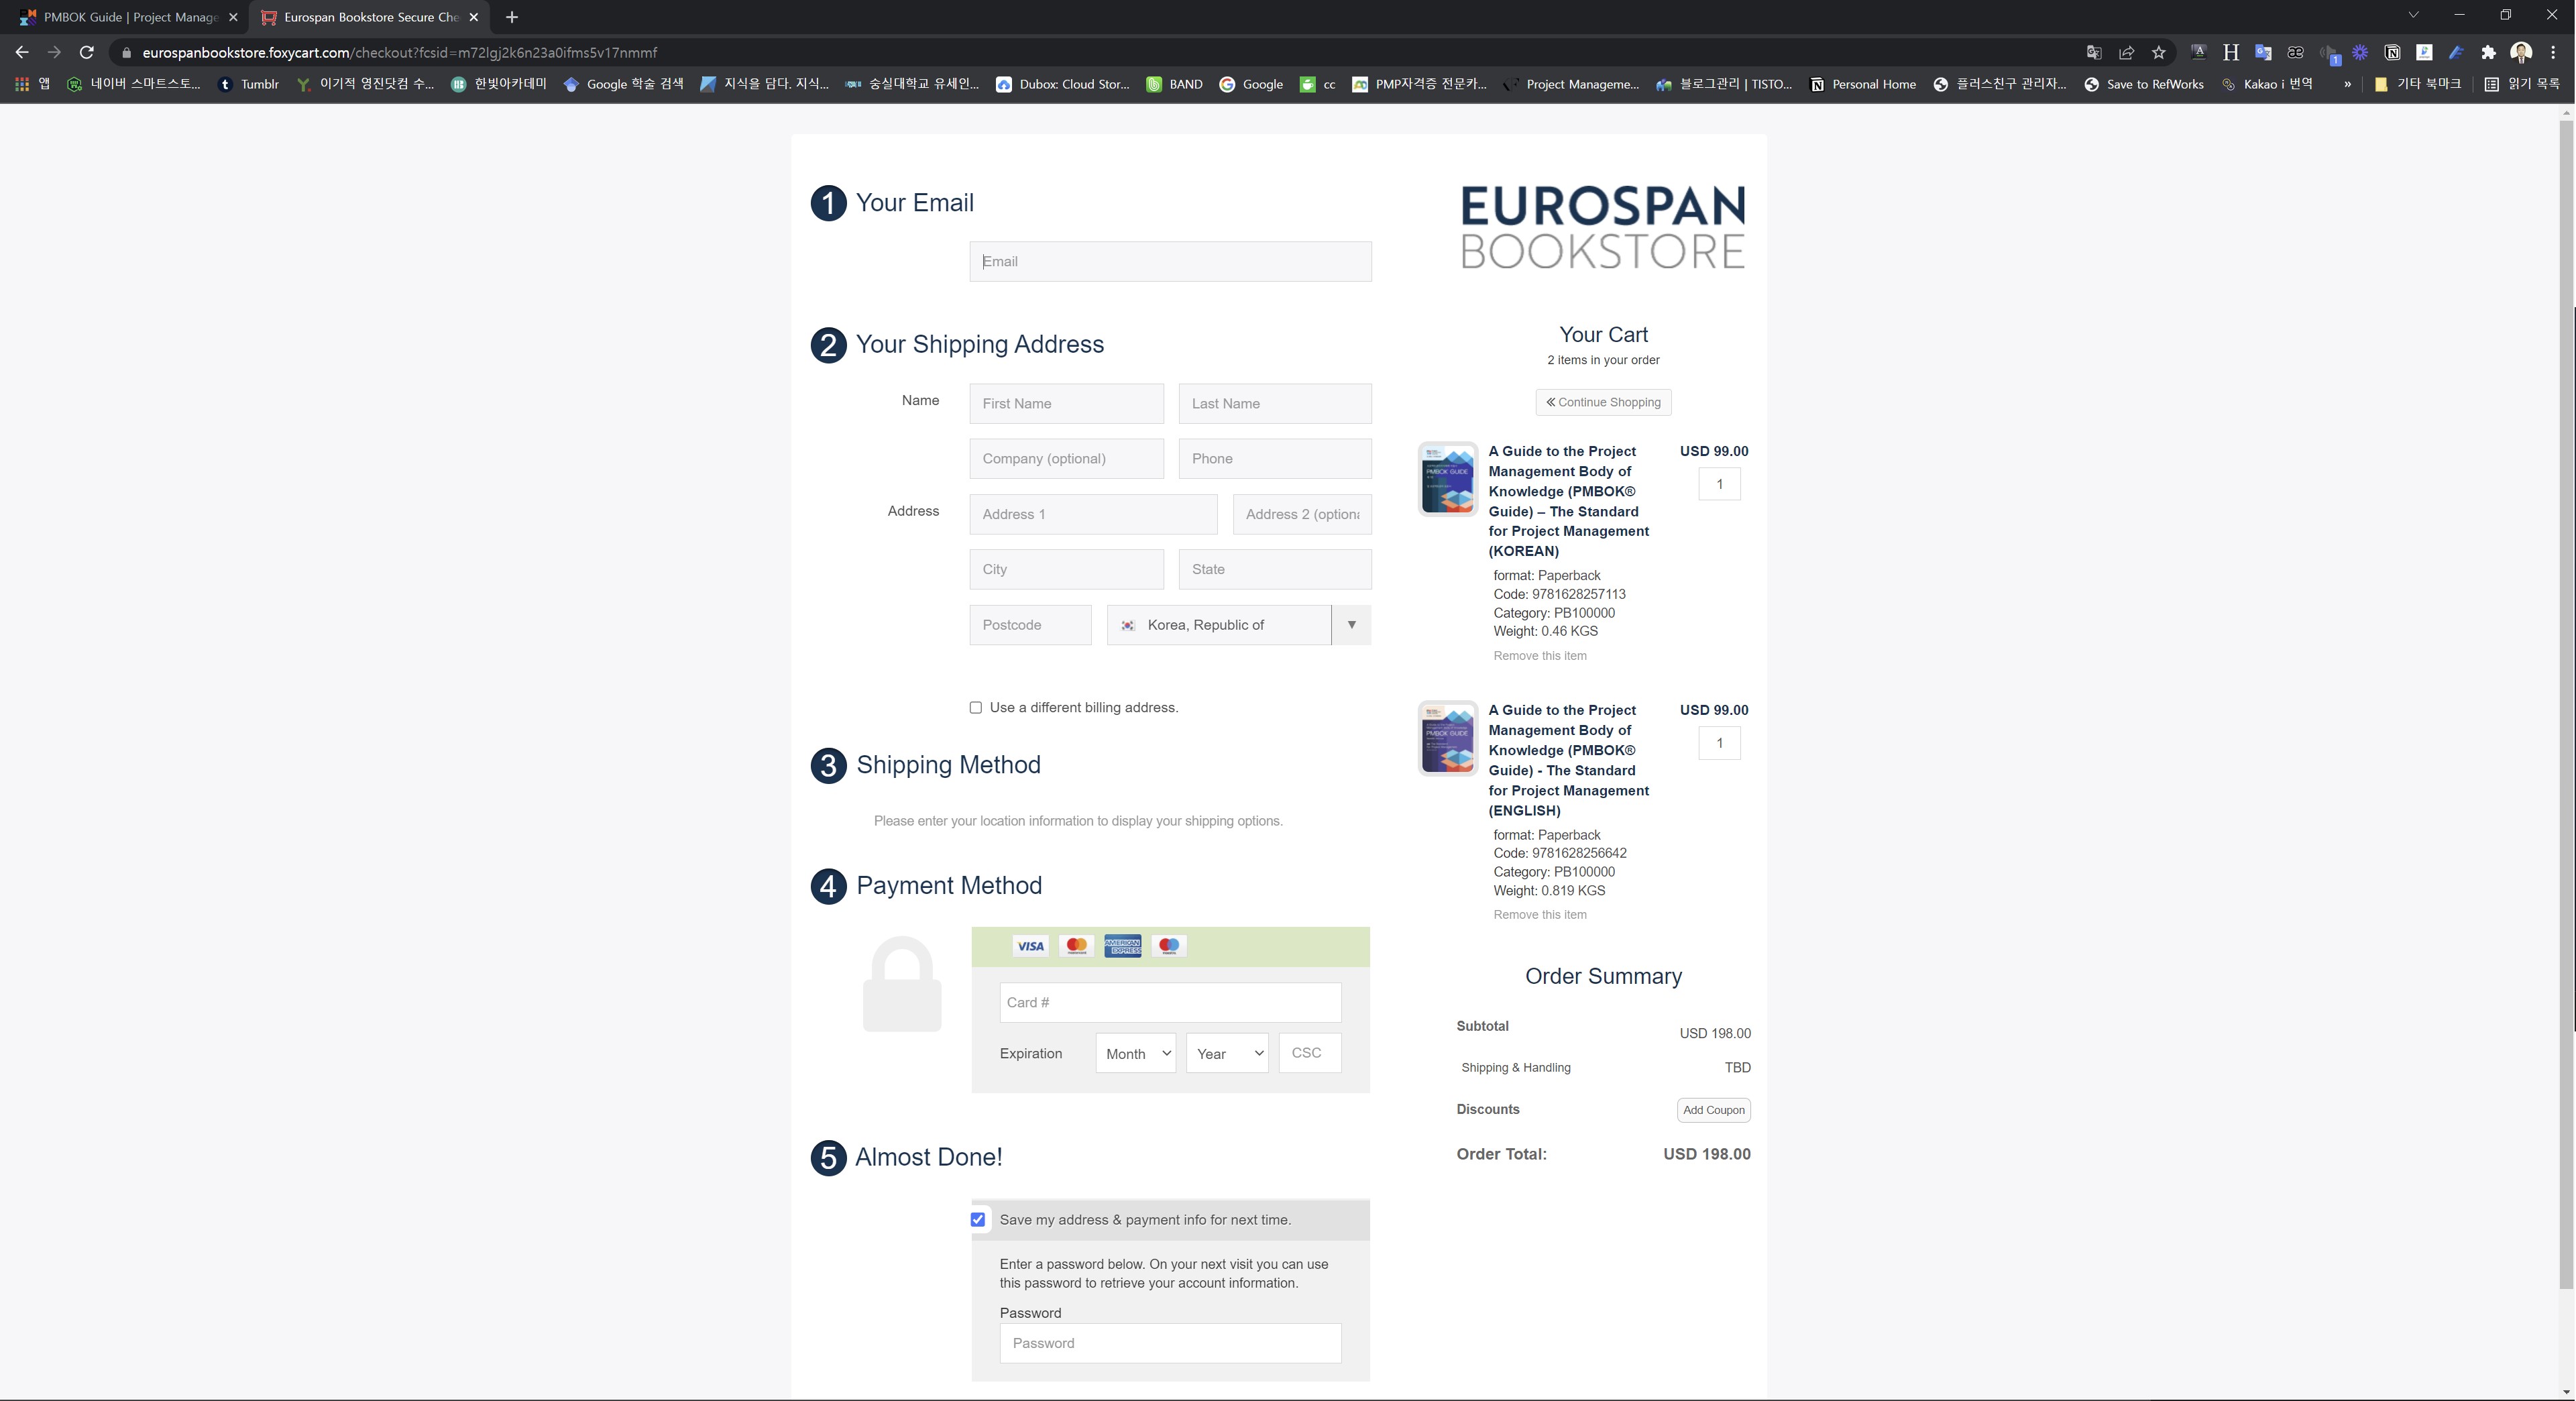The image size is (2576, 1401).
Task: Click the Continue Shopping button
Action: pos(1603,402)
